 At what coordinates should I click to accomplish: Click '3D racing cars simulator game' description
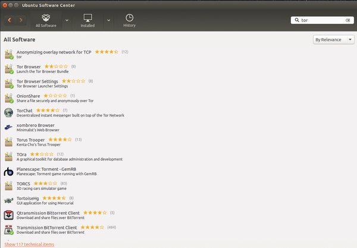point(42,189)
